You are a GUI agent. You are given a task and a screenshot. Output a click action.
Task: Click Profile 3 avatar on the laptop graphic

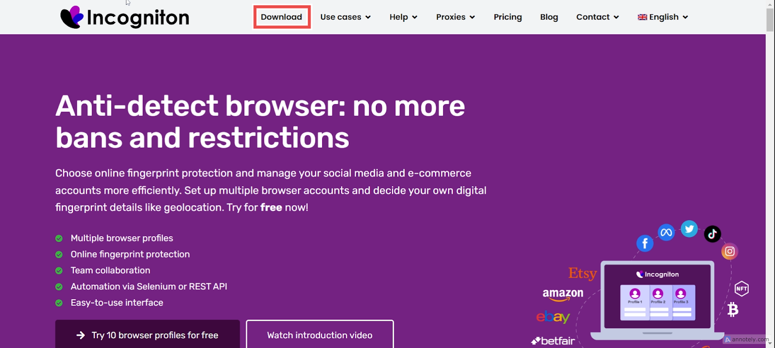(x=681, y=293)
